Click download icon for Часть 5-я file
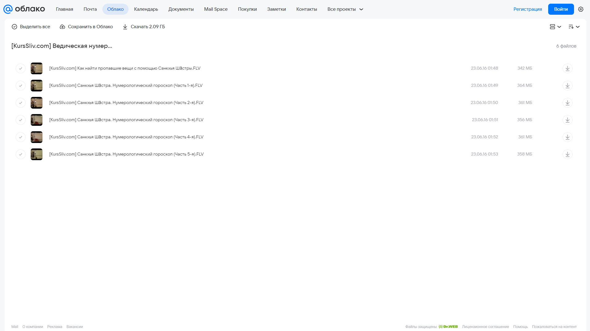Viewport: 590px width, 331px height. pos(567,154)
